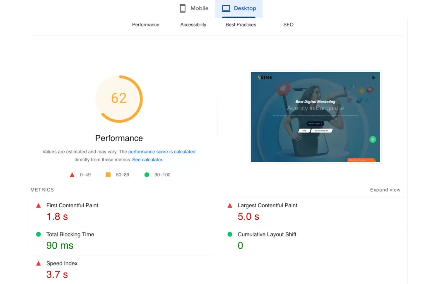Open the SEO report tab
This screenshot has height=284, width=424.
click(288, 24)
